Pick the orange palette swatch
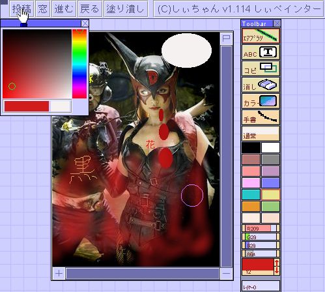 pyautogui.click(x=251, y=206)
